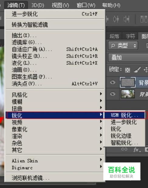148x188 pixels.
Task: Open the 叠加 blend mode dropdown
Action: (128, 57)
